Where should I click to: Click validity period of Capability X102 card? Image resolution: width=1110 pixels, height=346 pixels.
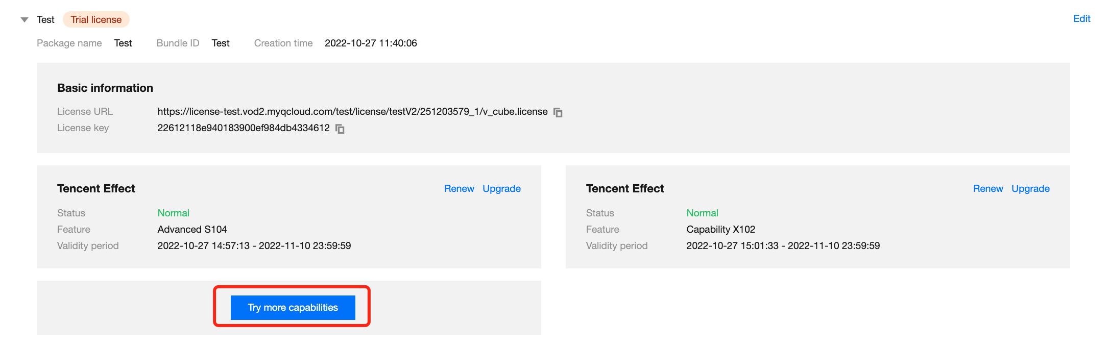coord(783,246)
